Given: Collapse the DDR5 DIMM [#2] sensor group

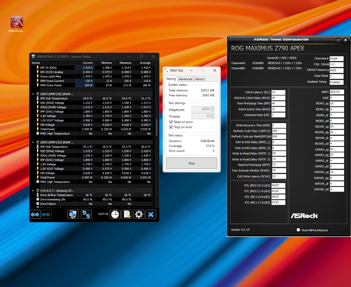Looking at the screenshot, I should pos(33,142).
